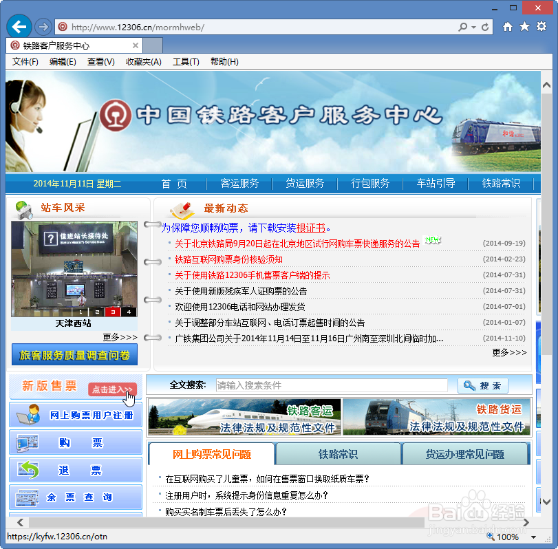
Task: Click the browser Back arrow button
Action: (x=19, y=26)
